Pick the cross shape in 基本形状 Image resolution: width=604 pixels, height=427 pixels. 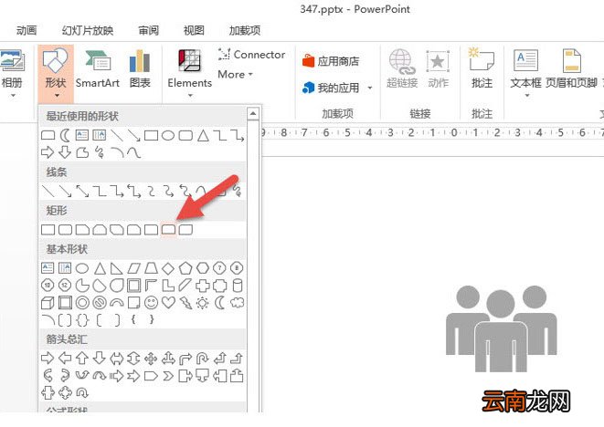pos(203,286)
